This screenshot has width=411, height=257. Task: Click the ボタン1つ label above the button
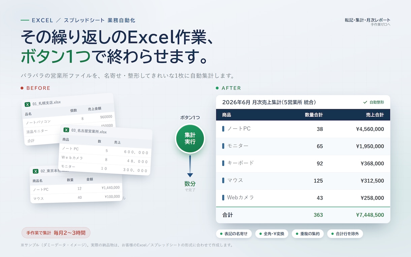coord(190,118)
